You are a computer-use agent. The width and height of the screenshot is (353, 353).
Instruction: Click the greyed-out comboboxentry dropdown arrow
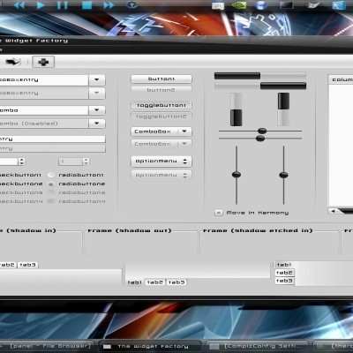pos(97,93)
